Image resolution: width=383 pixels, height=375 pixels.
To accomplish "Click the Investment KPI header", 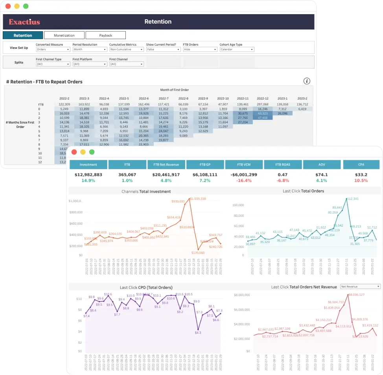I will (x=88, y=165).
